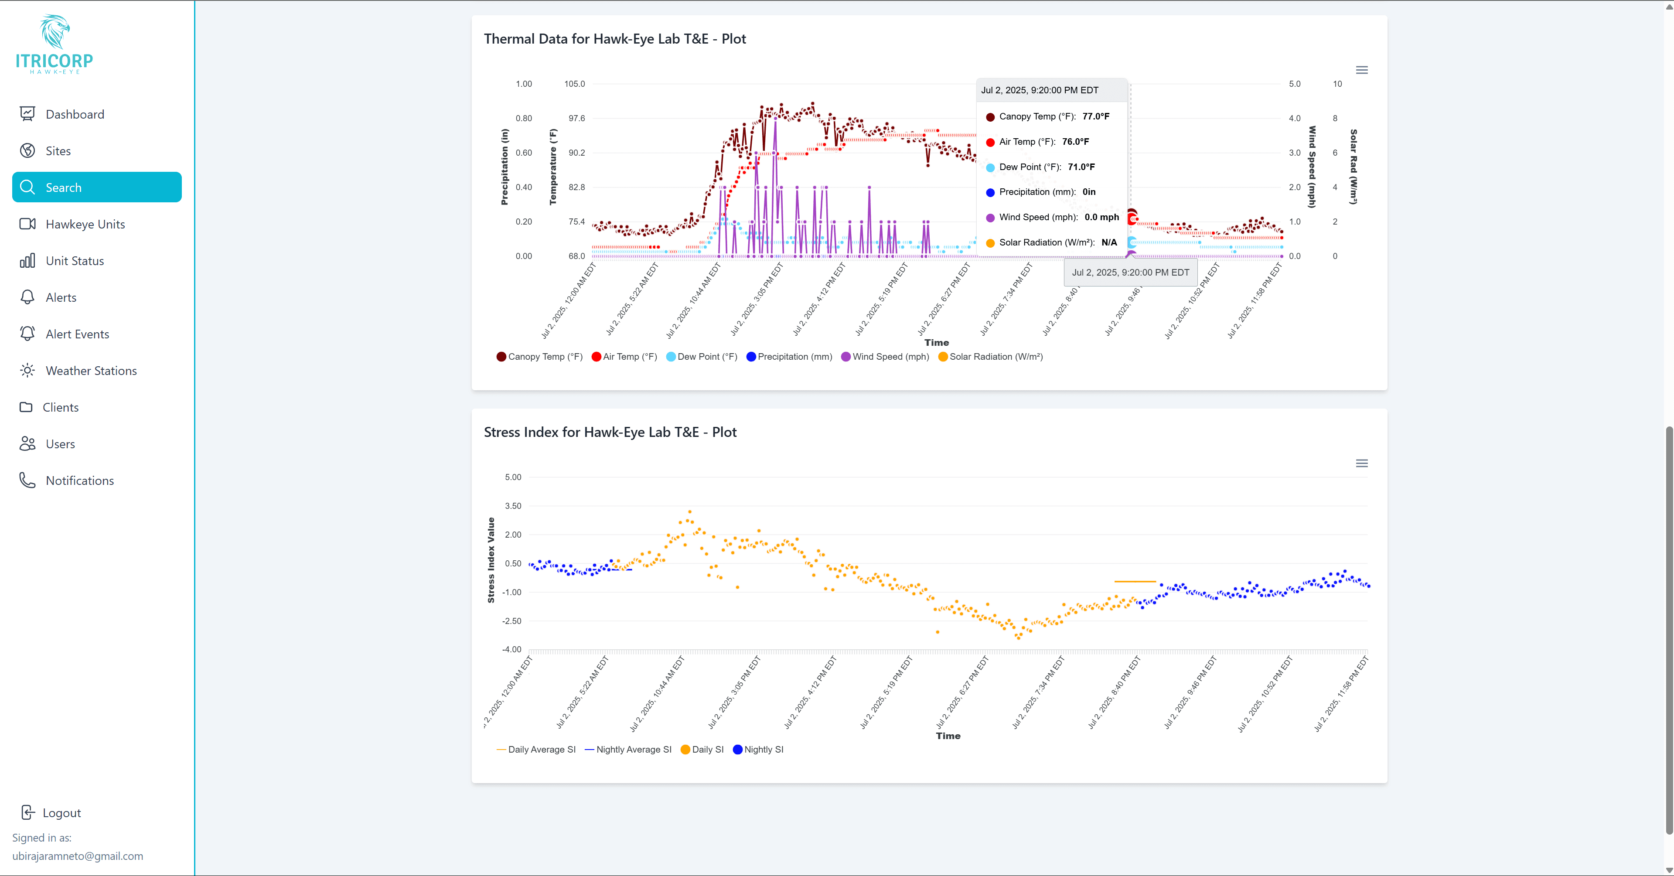The image size is (1674, 876).
Task: Click the Alerts bell icon
Action: 27,298
